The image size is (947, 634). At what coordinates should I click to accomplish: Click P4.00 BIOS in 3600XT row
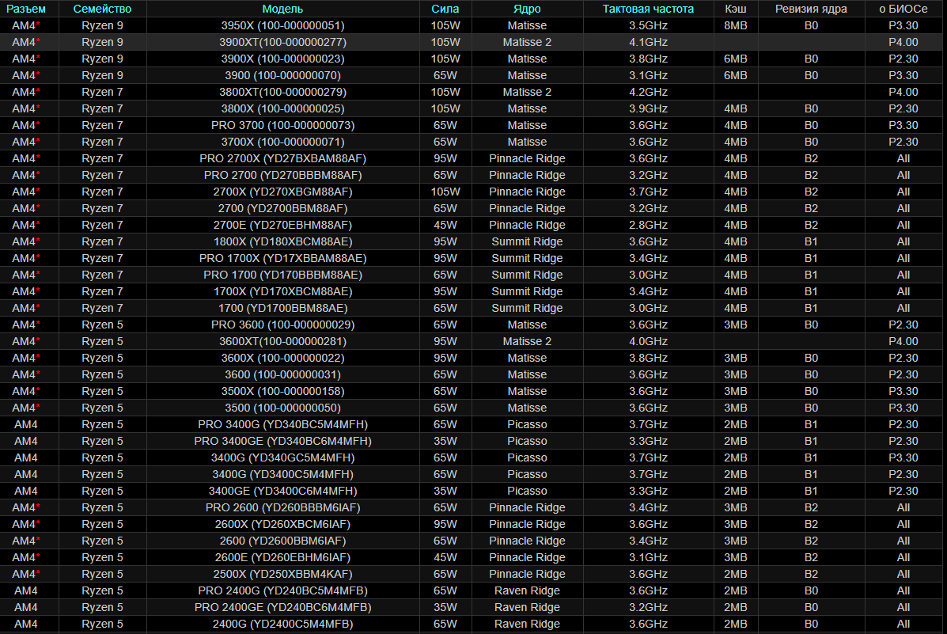click(x=903, y=341)
